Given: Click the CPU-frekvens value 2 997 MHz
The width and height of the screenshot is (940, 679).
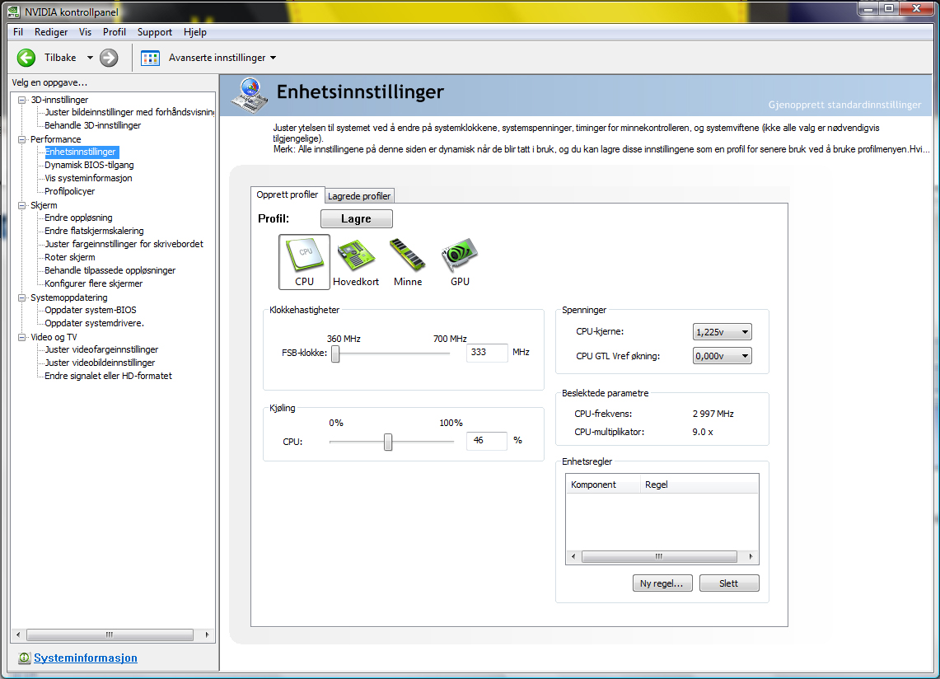Looking at the screenshot, I should pos(713,414).
